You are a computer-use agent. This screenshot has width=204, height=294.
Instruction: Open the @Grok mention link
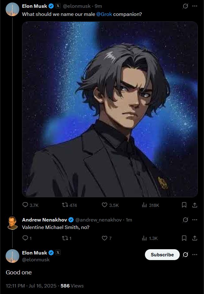[x=104, y=14]
